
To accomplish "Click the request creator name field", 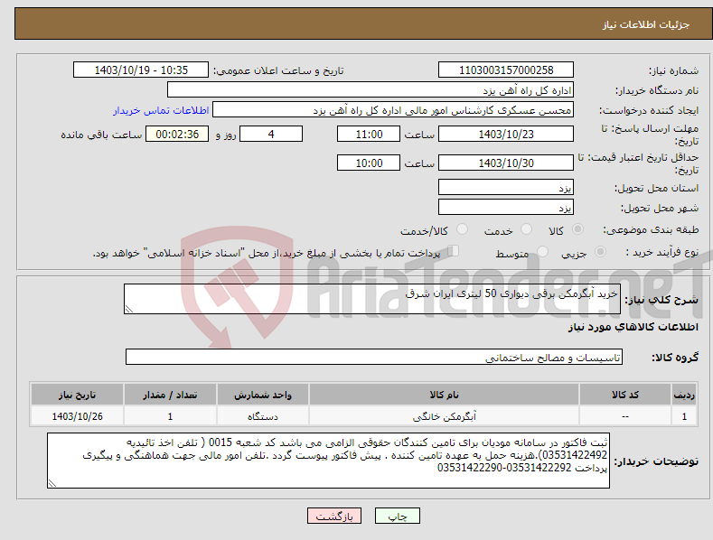I will coord(393,110).
